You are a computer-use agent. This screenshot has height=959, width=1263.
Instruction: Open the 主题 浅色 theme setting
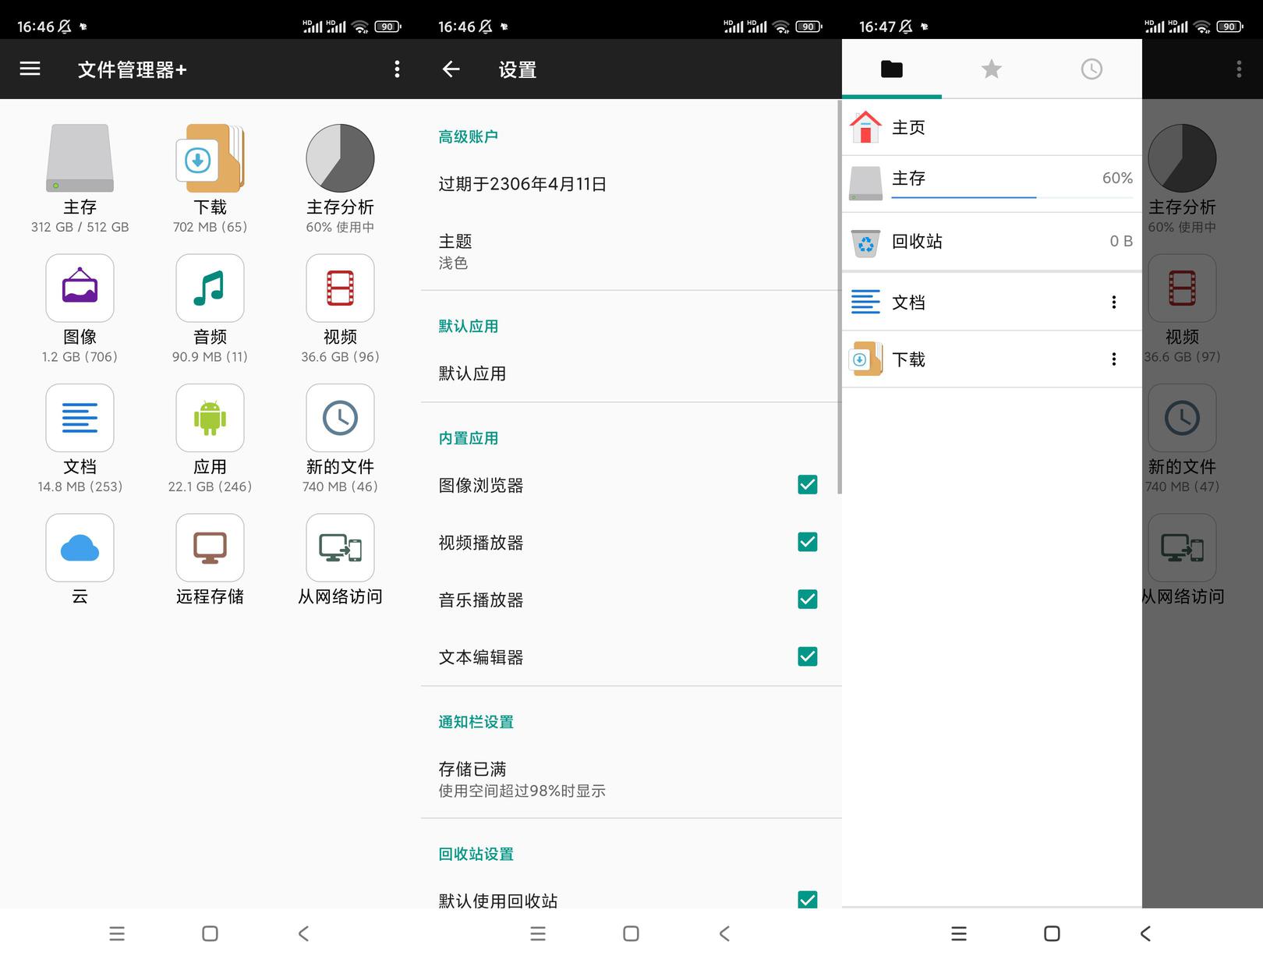(x=630, y=251)
